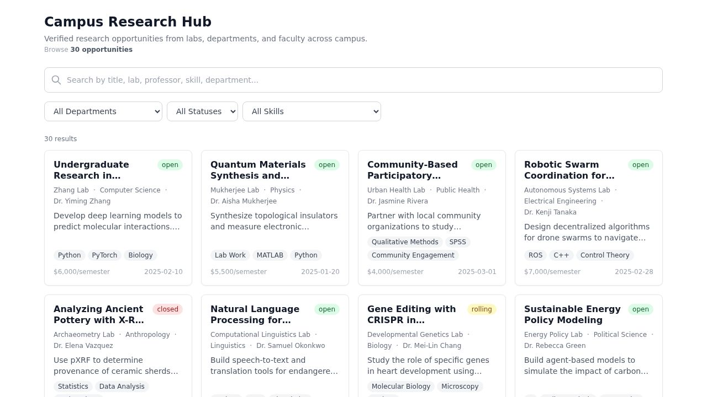Select the Community Engagement skill tag

tap(413, 255)
